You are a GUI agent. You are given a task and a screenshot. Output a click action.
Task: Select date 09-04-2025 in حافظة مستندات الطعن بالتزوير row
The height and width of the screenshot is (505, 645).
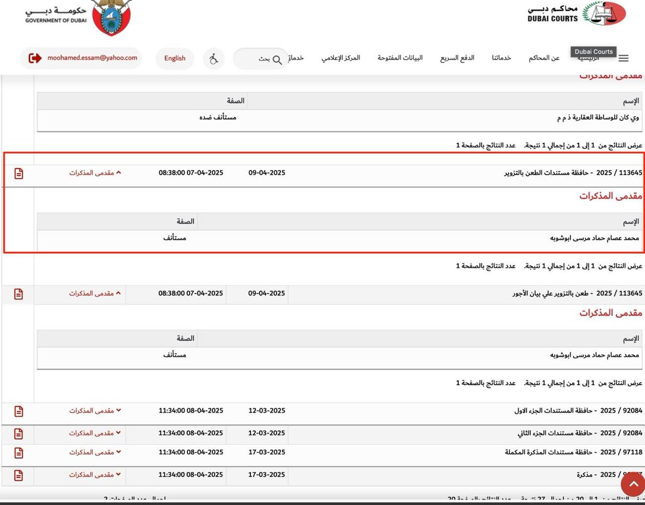[267, 173]
